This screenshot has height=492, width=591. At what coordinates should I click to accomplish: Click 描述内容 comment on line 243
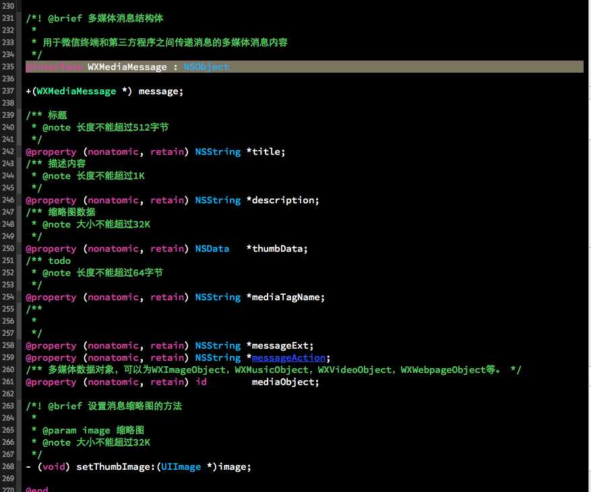tap(67, 164)
